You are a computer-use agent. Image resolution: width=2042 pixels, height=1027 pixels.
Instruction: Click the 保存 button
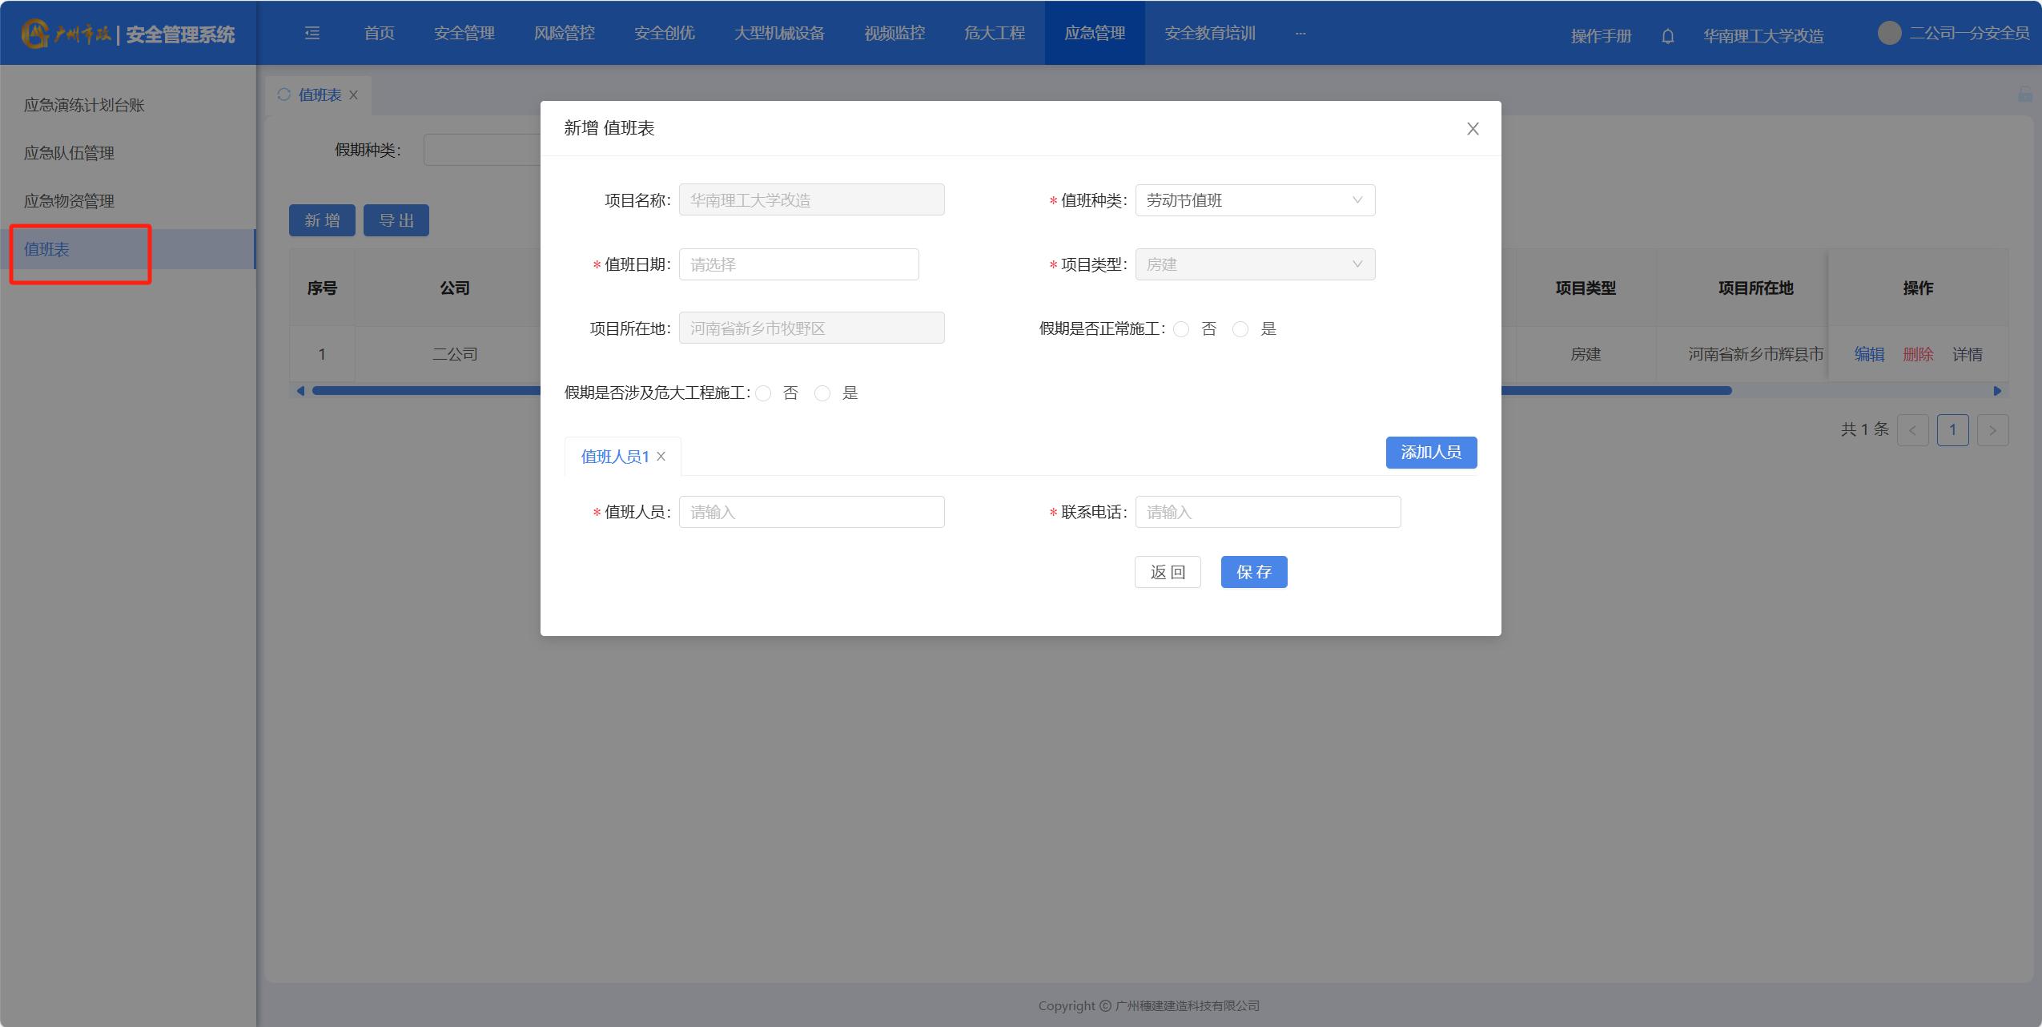coord(1253,572)
